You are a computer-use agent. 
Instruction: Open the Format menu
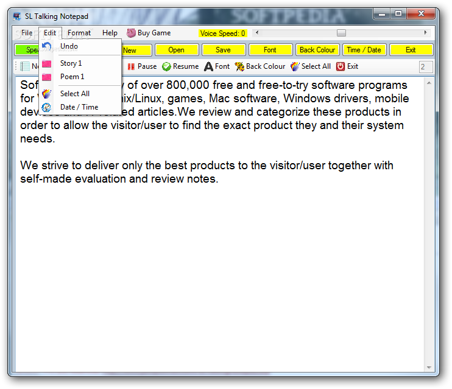[x=79, y=33]
